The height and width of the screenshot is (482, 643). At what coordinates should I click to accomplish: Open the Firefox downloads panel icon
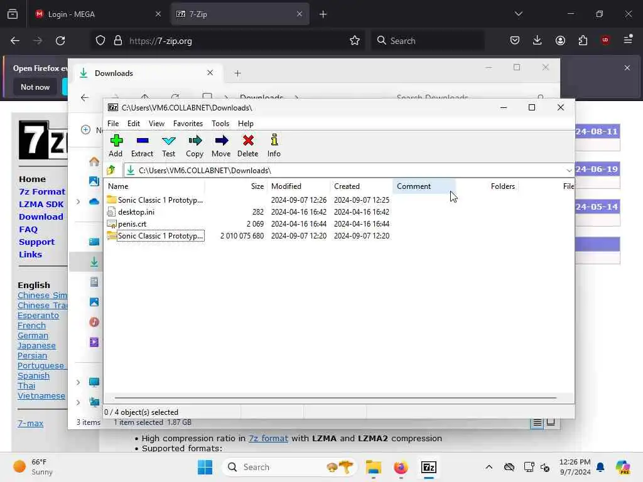(538, 40)
